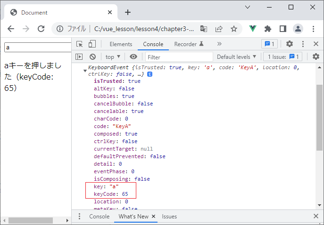Select the key: "a" property
The image size is (324, 225).
click(106, 186)
